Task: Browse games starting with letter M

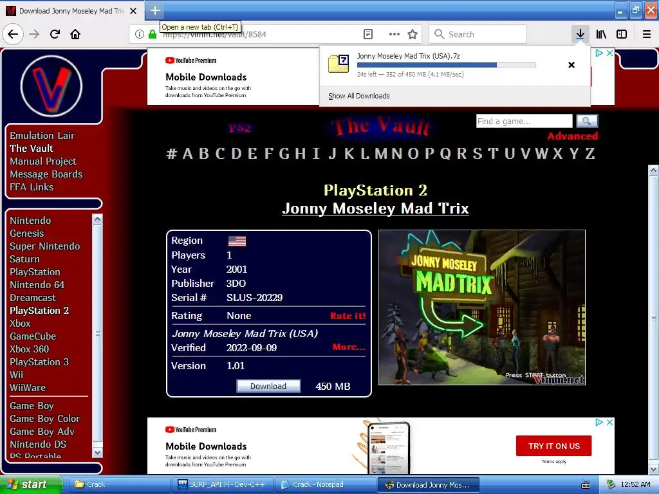Action: point(381,154)
